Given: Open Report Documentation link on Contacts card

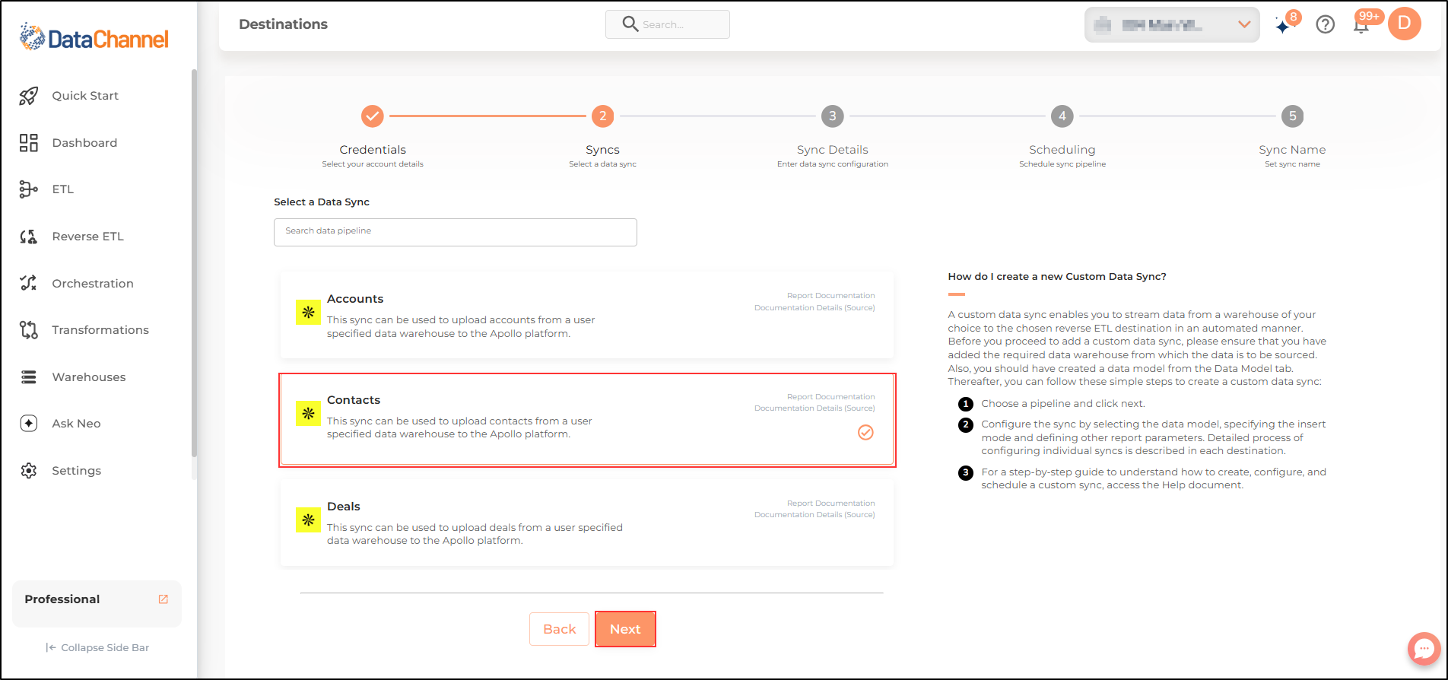Looking at the screenshot, I should [830, 397].
